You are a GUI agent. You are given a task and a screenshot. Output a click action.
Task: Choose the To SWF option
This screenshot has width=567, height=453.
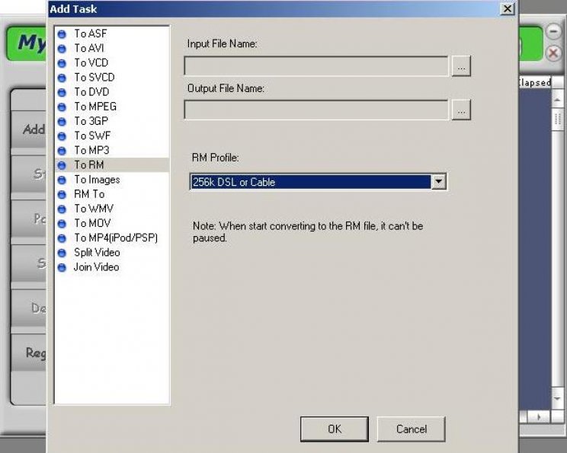point(92,136)
